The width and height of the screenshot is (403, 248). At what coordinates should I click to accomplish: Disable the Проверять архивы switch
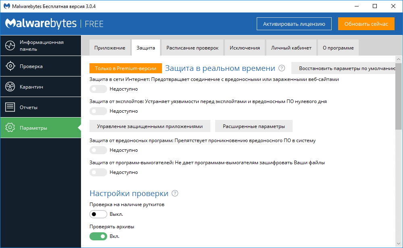point(98,236)
